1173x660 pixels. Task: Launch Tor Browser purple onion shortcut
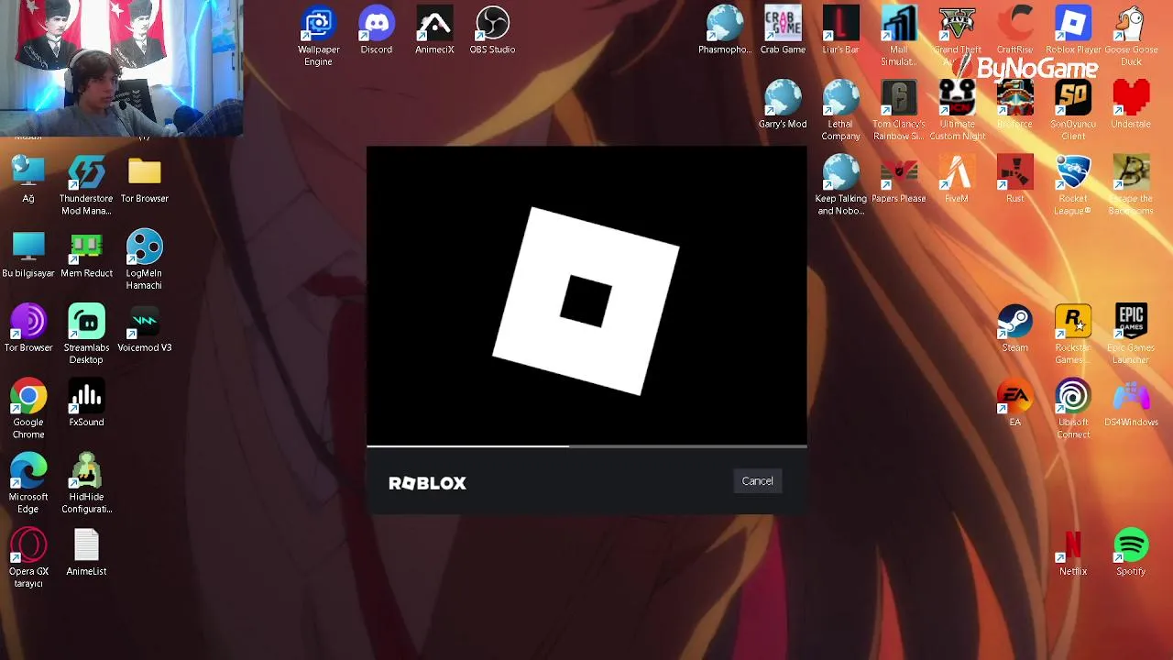[28, 329]
